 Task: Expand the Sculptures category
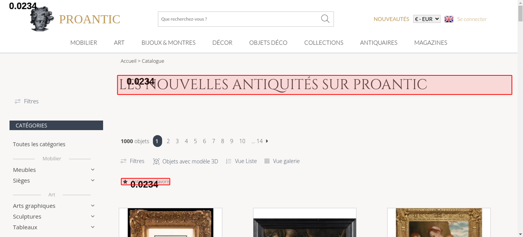point(93,216)
